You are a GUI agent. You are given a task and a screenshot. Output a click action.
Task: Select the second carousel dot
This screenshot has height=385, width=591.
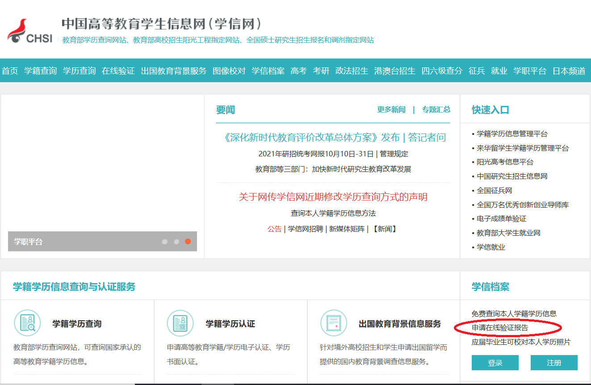coord(176,242)
